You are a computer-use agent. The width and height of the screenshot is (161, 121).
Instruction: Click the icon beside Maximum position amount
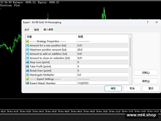pyautogui.click(x=27, y=50)
